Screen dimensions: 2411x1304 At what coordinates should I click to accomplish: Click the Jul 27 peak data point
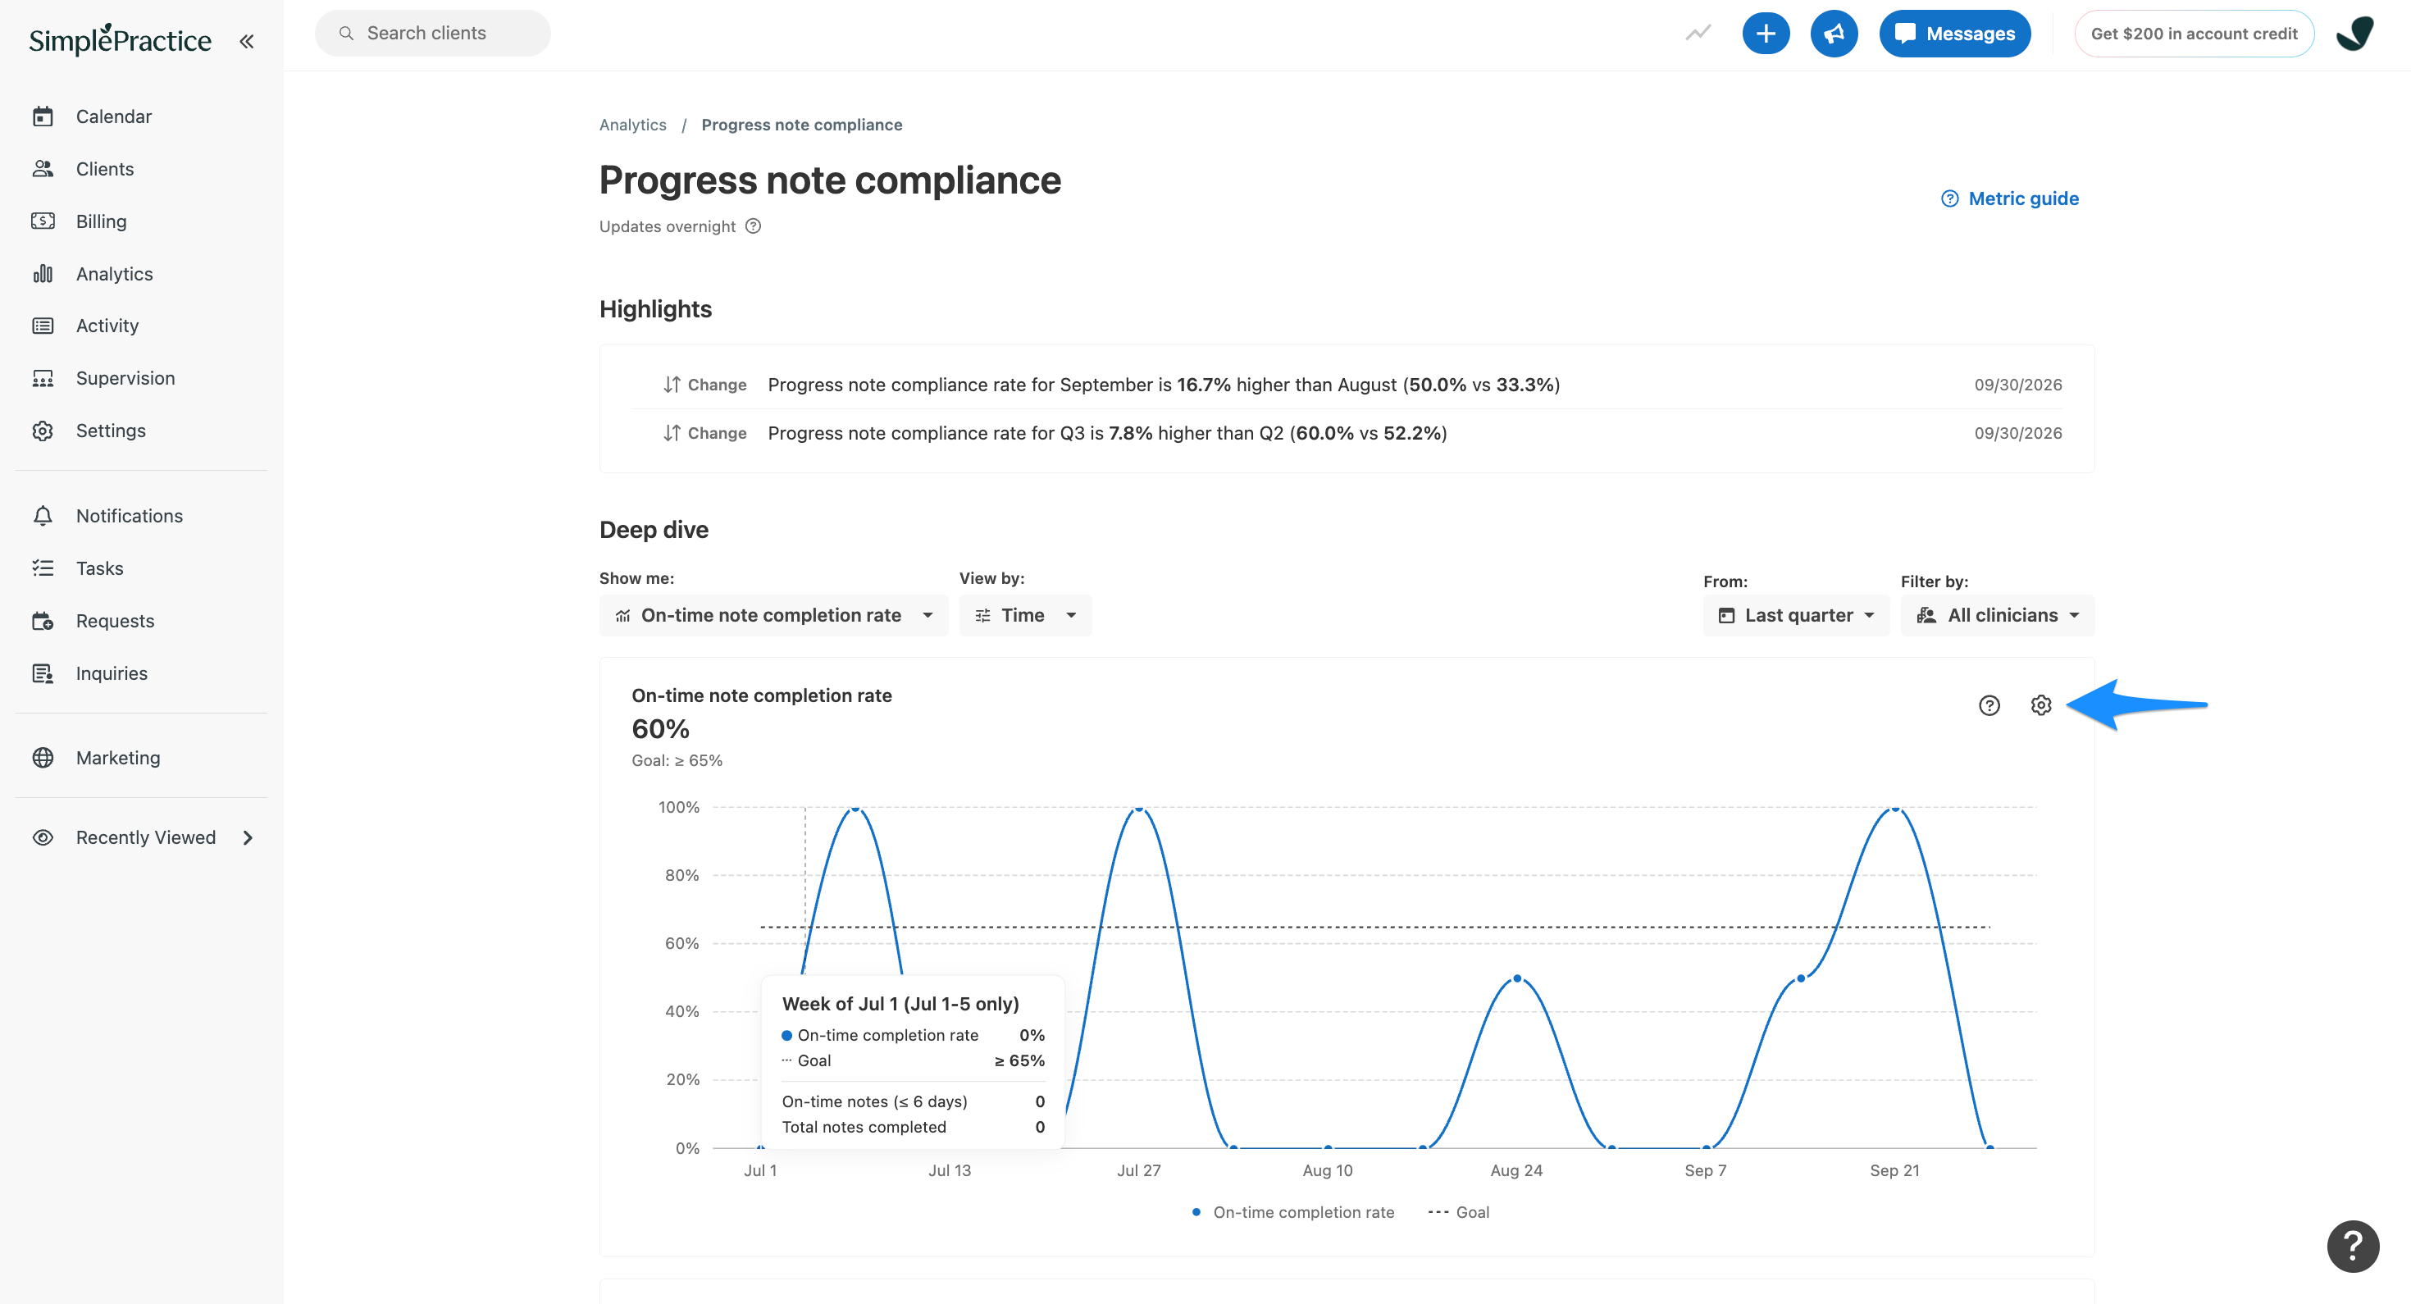point(1138,808)
